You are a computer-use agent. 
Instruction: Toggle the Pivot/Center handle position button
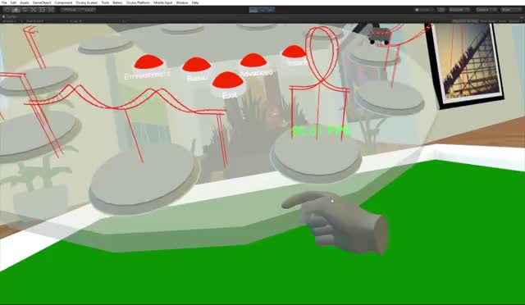point(70,10)
